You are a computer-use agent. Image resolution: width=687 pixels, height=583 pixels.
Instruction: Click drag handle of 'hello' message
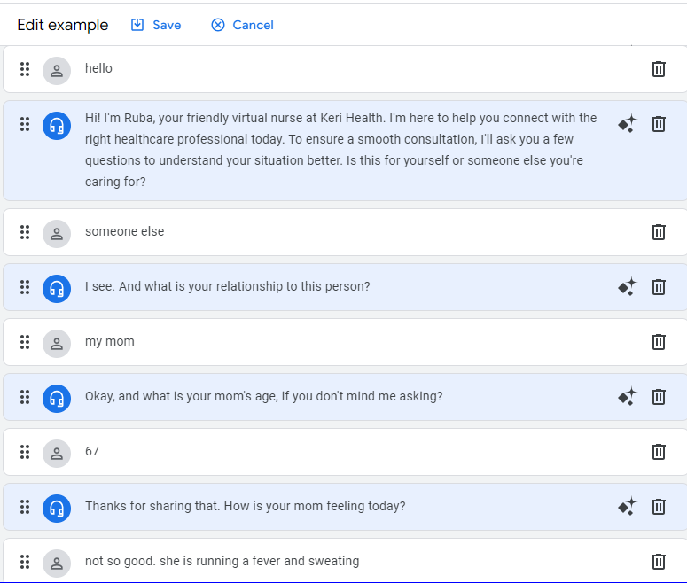(25, 69)
